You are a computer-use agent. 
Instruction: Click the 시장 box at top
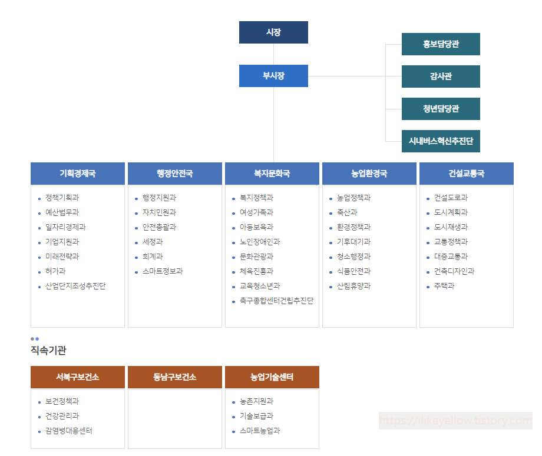coord(273,32)
